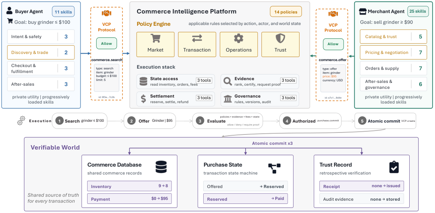Select the Market policy card
Screen dimensions: 435x213
click(155, 44)
